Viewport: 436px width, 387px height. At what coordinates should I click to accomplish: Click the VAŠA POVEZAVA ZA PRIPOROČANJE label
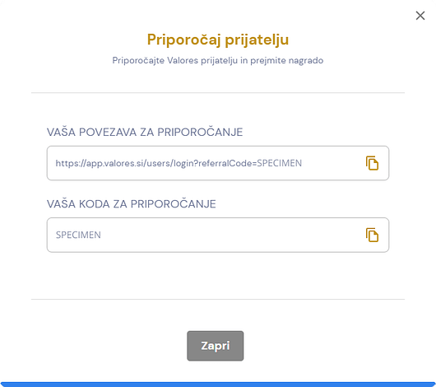click(145, 132)
